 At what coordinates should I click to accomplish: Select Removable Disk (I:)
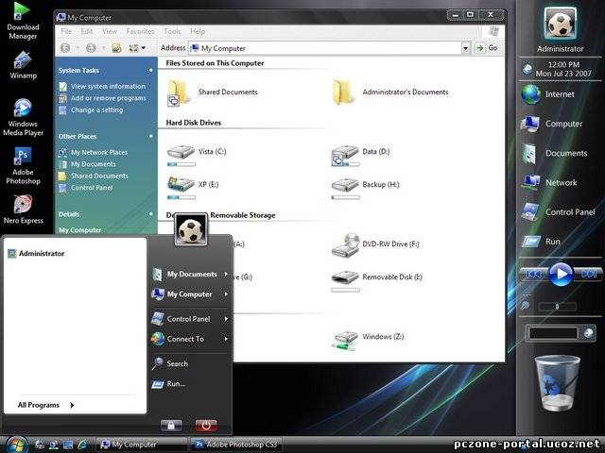pos(377,281)
